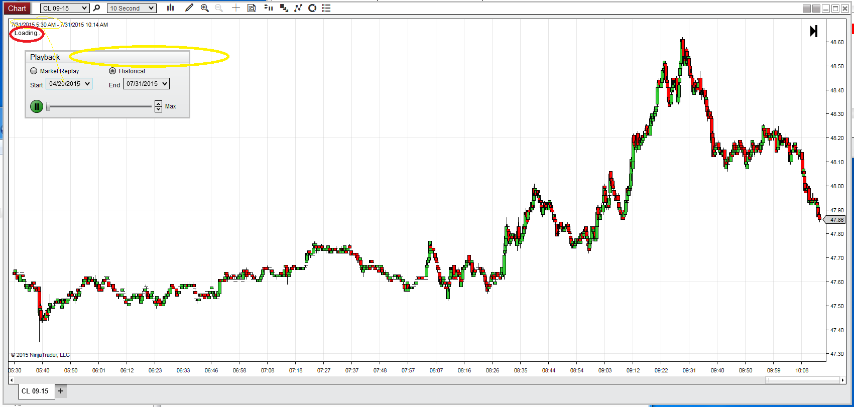Select the drawing tools pencil icon
Image resolution: width=854 pixels, height=407 pixels.
(189, 8)
